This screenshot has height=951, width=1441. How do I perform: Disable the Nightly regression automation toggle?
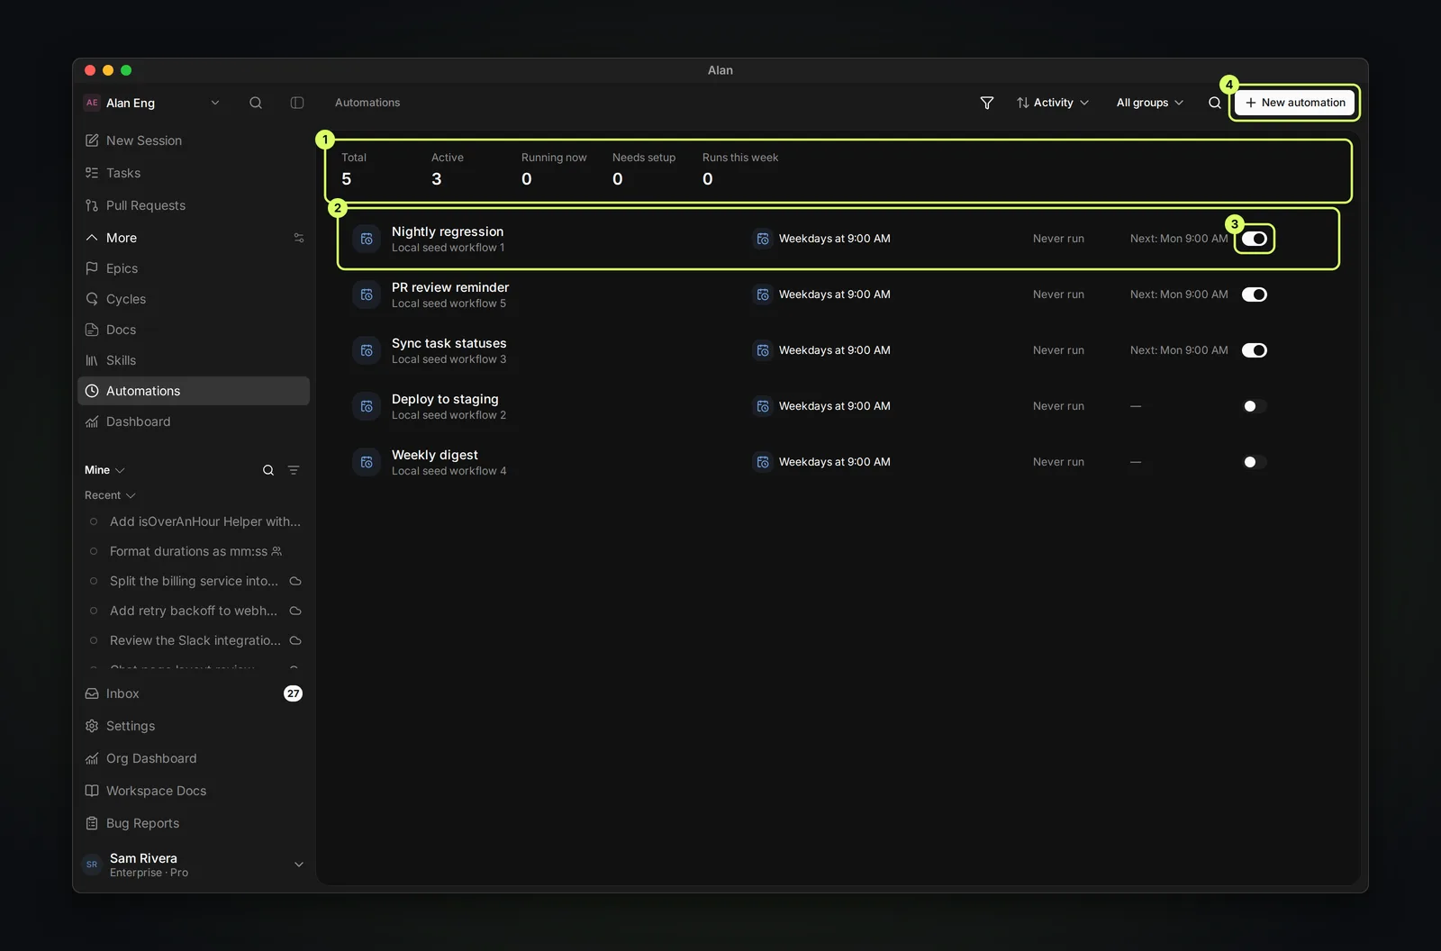[x=1255, y=239]
